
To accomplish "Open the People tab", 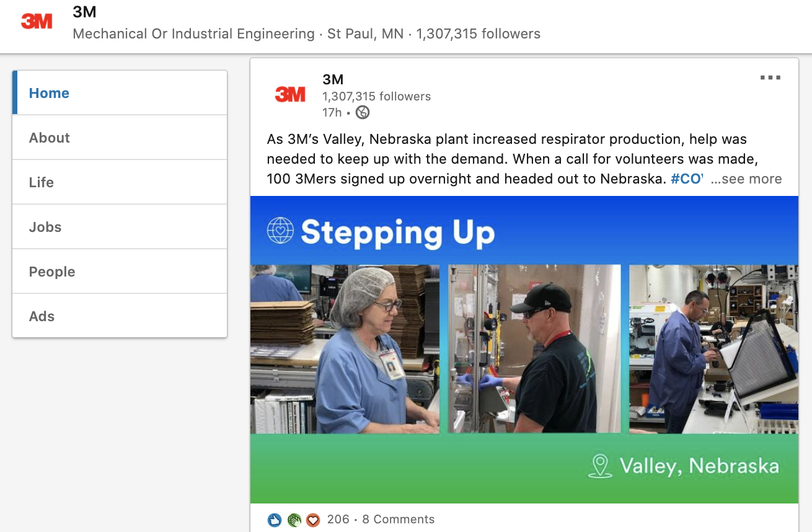I will point(120,272).
